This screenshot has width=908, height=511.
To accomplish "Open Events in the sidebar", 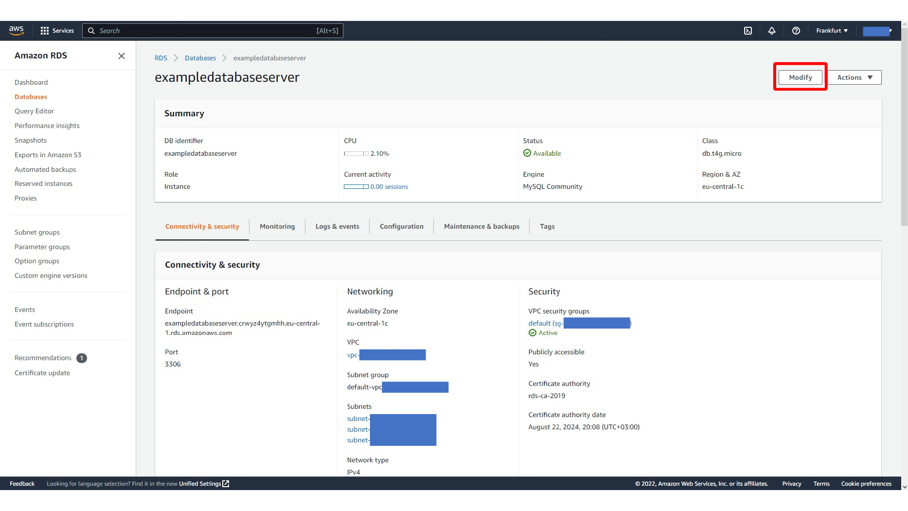I will coord(25,310).
